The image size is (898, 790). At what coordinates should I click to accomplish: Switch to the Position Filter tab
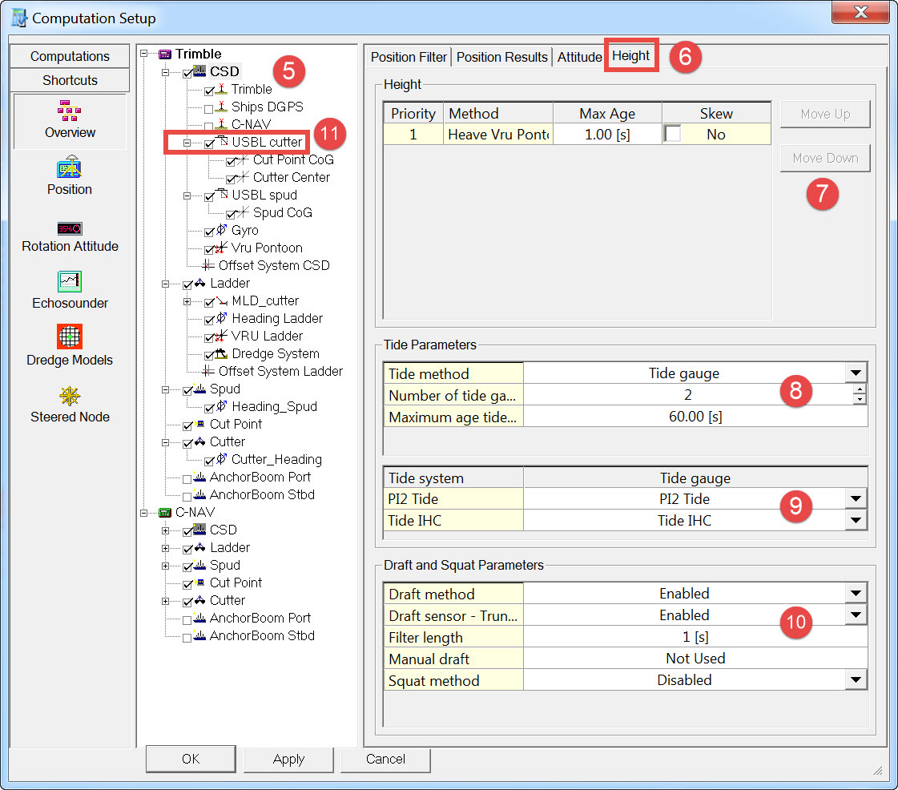point(409,57)
